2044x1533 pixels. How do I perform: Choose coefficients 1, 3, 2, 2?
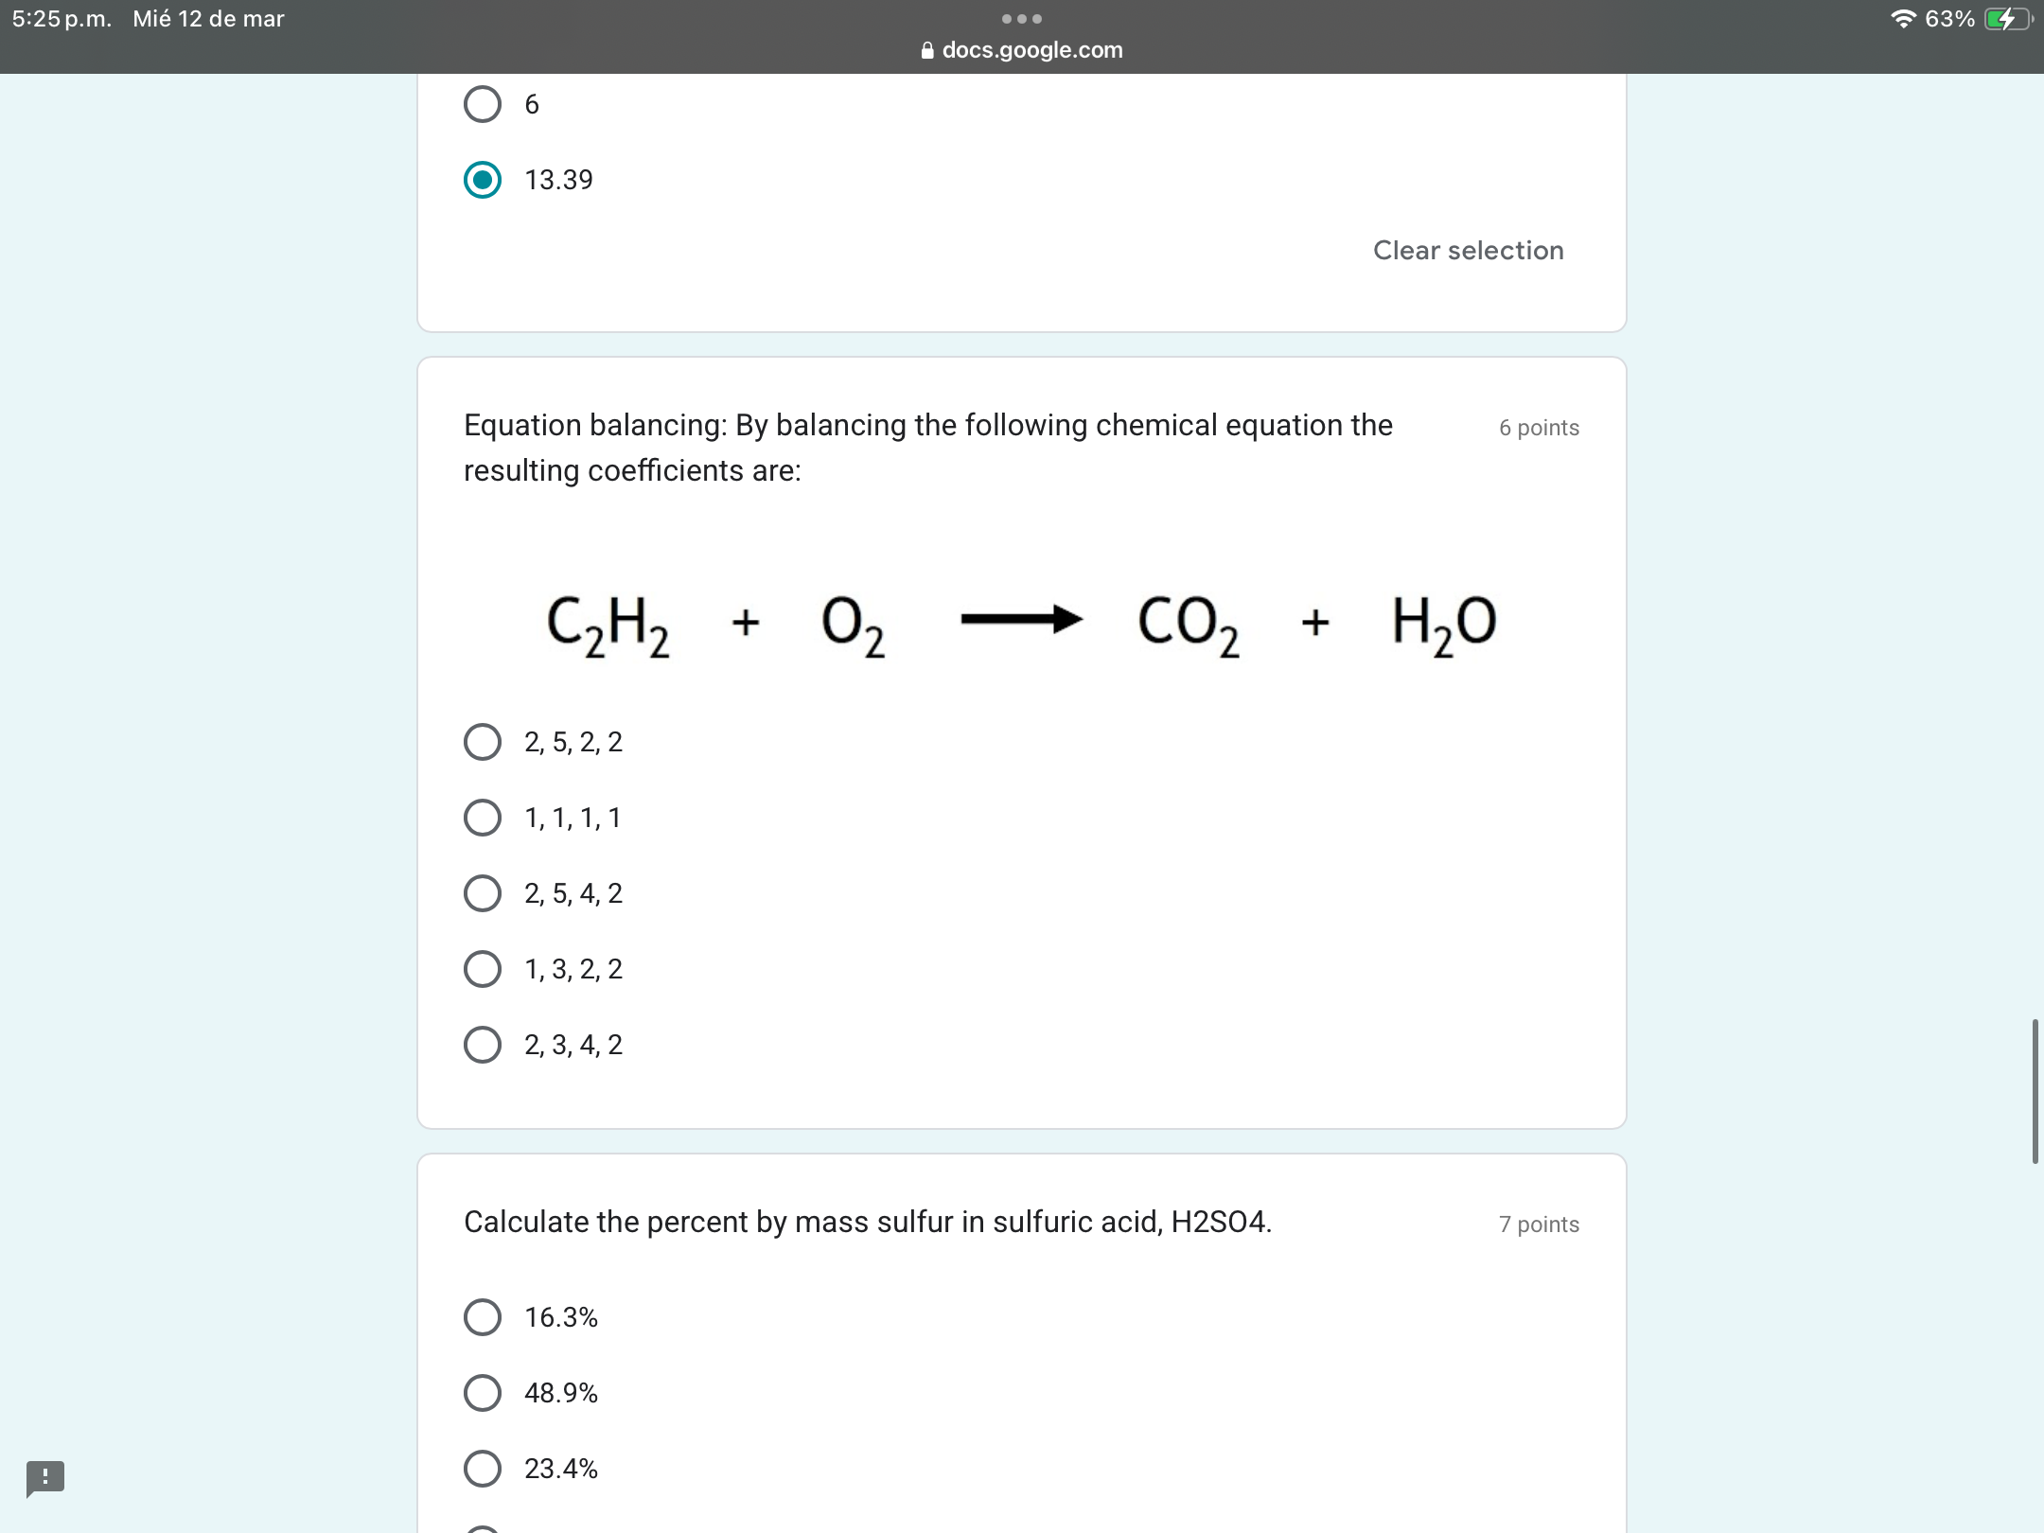click(x=483, y=968)
